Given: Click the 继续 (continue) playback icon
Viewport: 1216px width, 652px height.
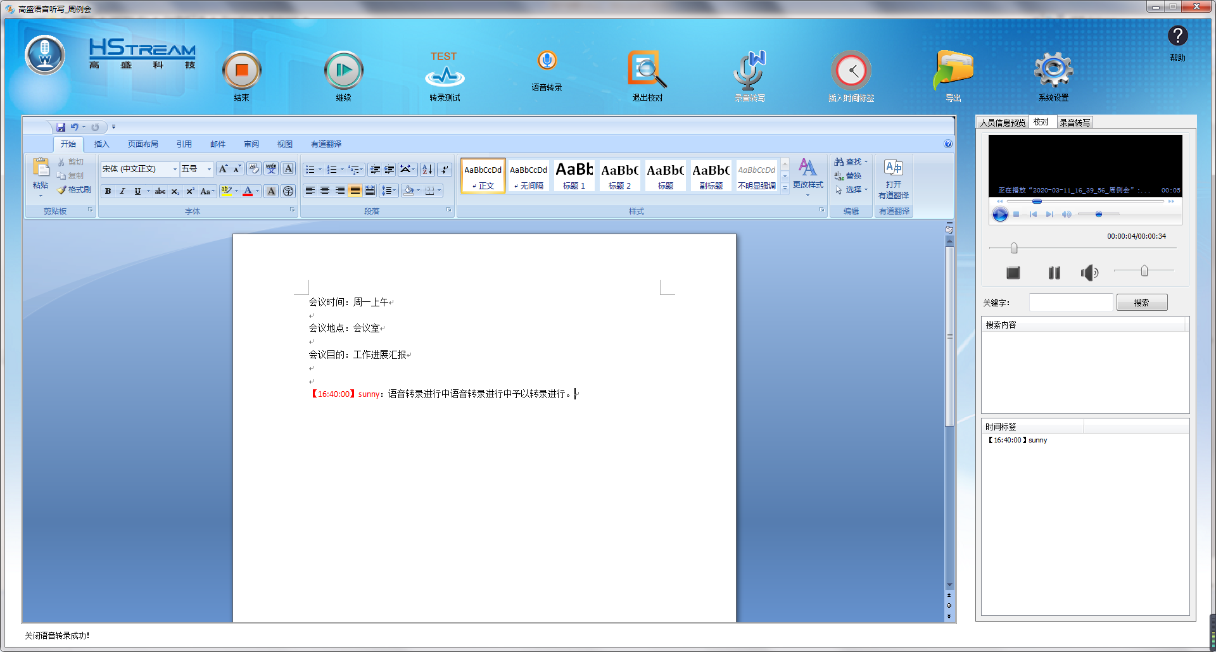Looking at the screenshot, I should [x=343, y=70].
